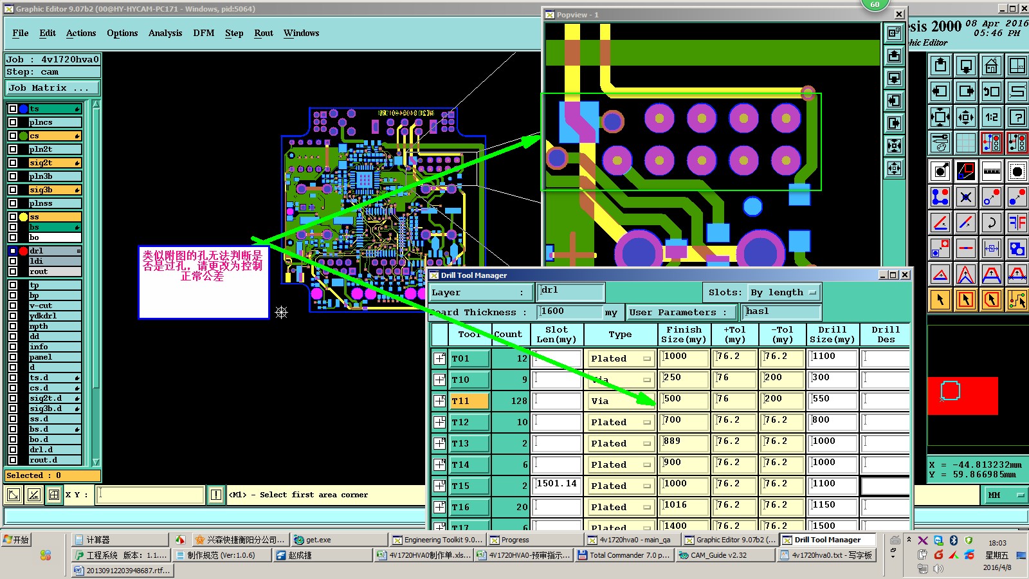Screen dimensions: 1029x579
Task: Open the Edit menu
Action: (48, 33)
